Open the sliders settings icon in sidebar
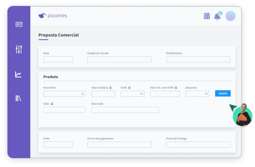 click(19, 49)
